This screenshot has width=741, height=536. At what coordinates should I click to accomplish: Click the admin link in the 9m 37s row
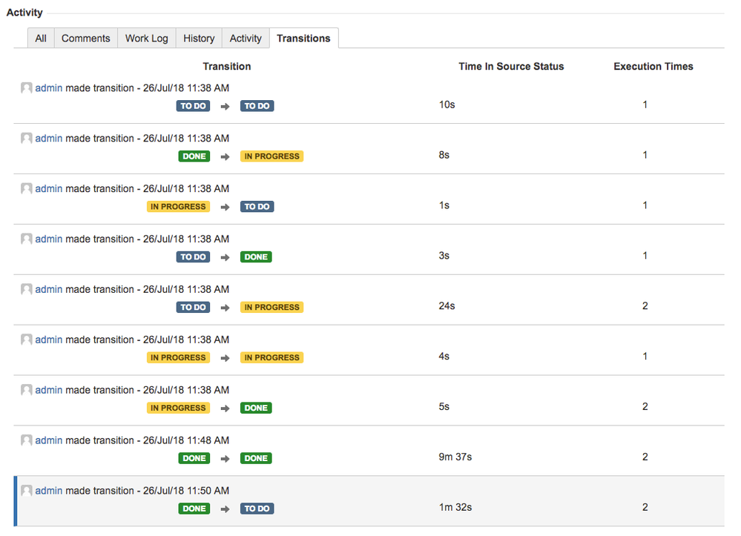(x=49, y=440)
